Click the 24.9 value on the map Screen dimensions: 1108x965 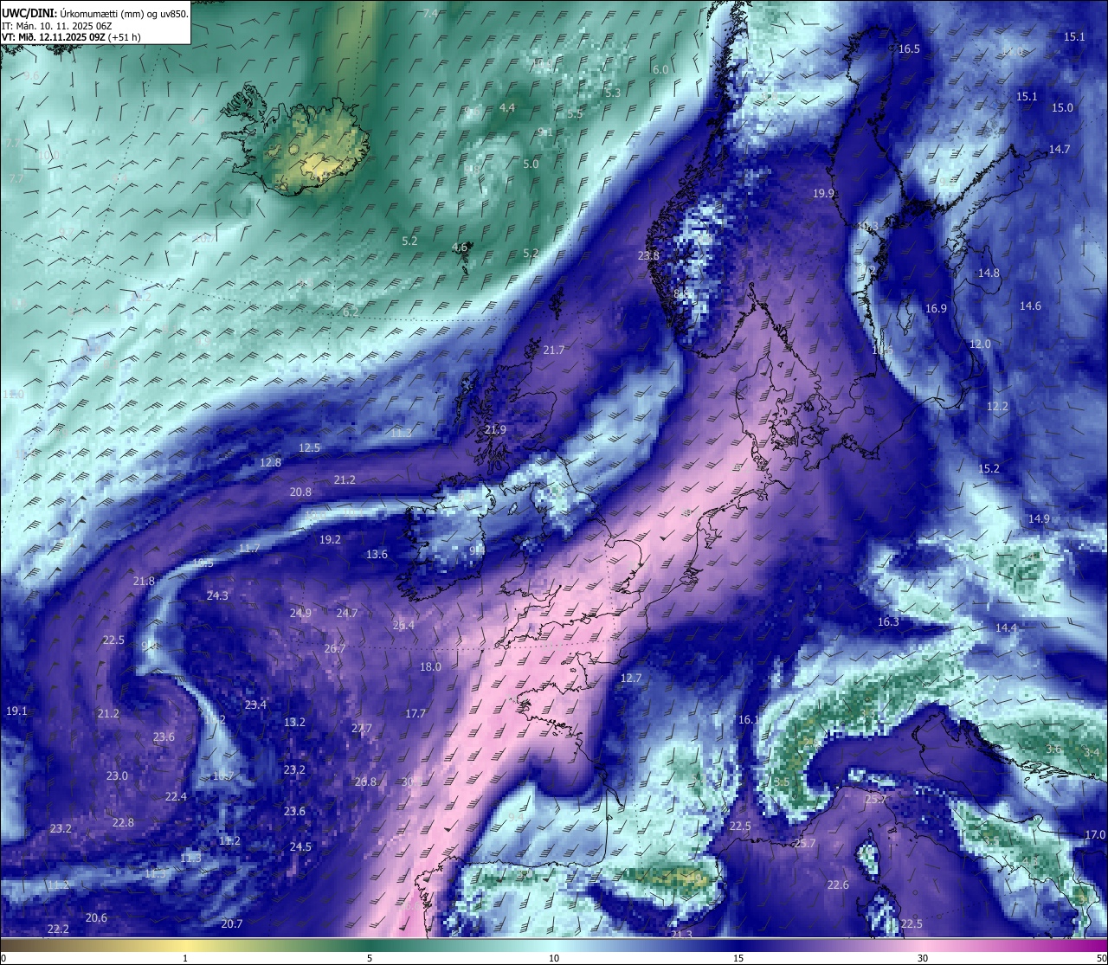click(300, 614)
